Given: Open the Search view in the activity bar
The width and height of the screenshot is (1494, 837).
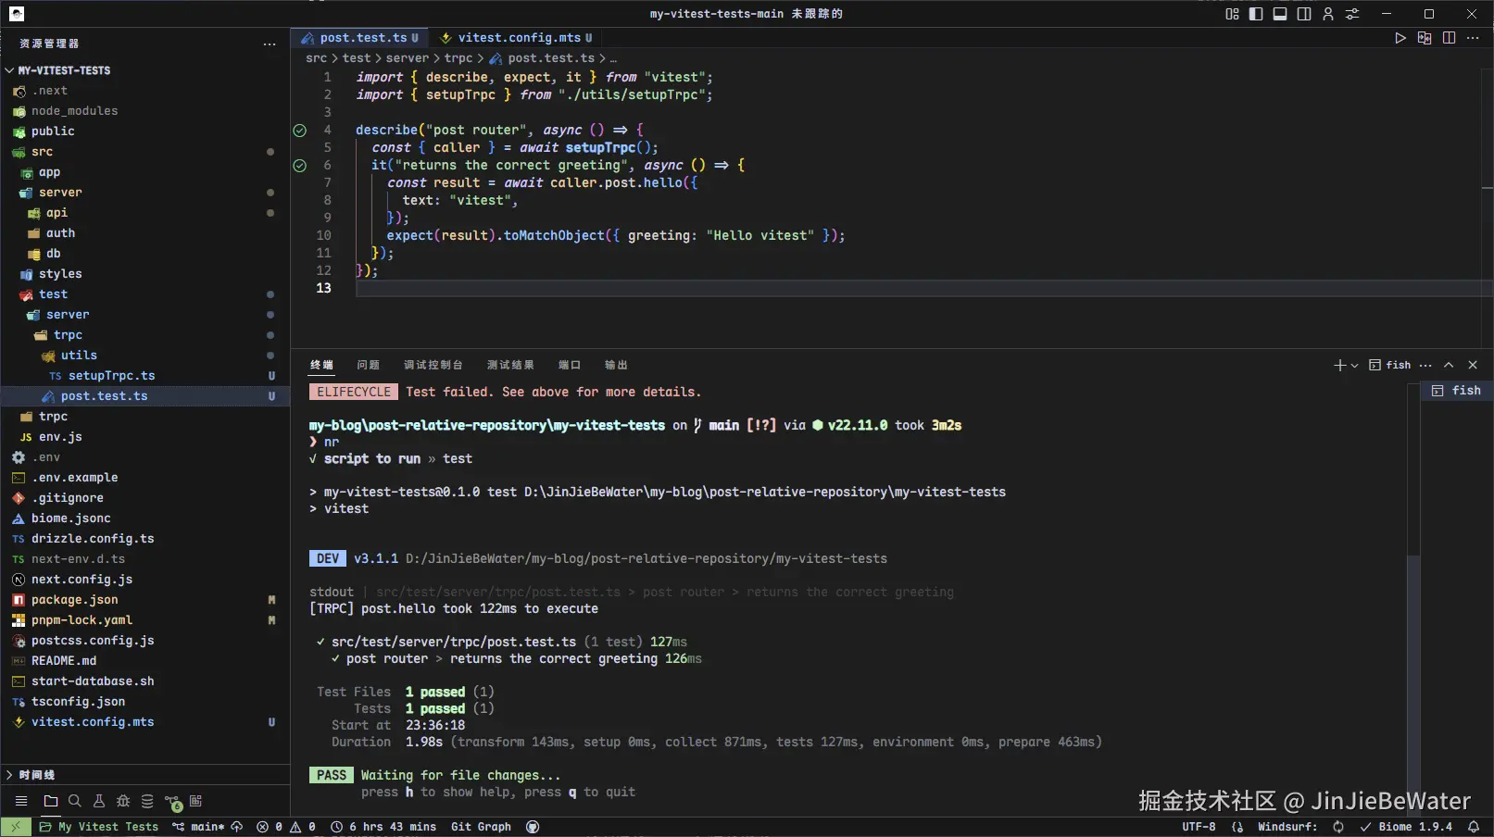Looking at the screenshot, I should (x=74, y=801).
